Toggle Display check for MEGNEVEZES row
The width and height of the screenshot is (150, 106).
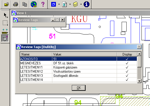tap(127, 63)
